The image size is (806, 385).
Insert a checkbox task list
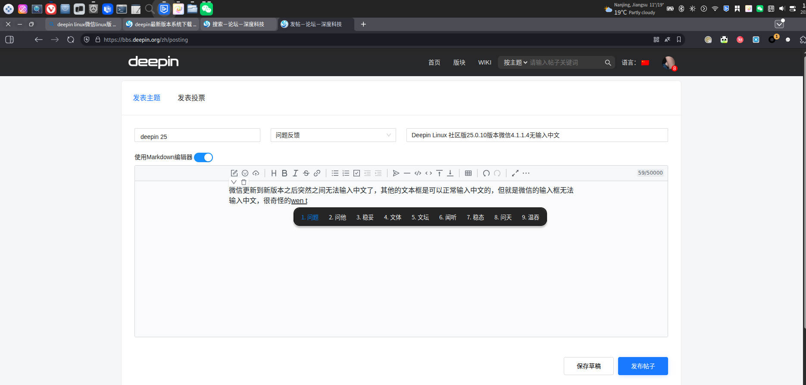357,173
